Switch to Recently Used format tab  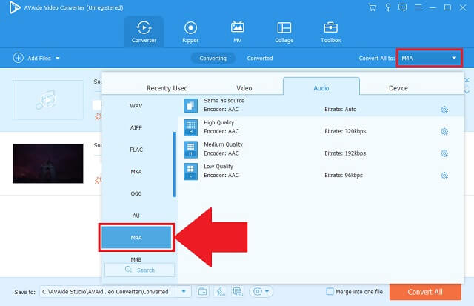point(167,88)
